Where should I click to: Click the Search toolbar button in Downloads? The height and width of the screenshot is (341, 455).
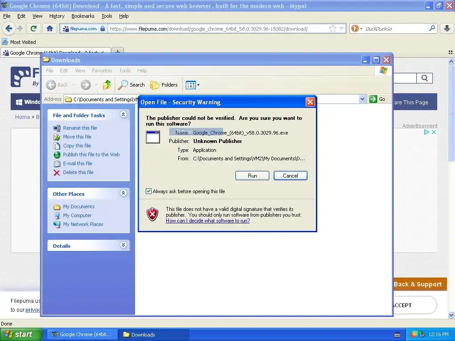coord(132,85)
